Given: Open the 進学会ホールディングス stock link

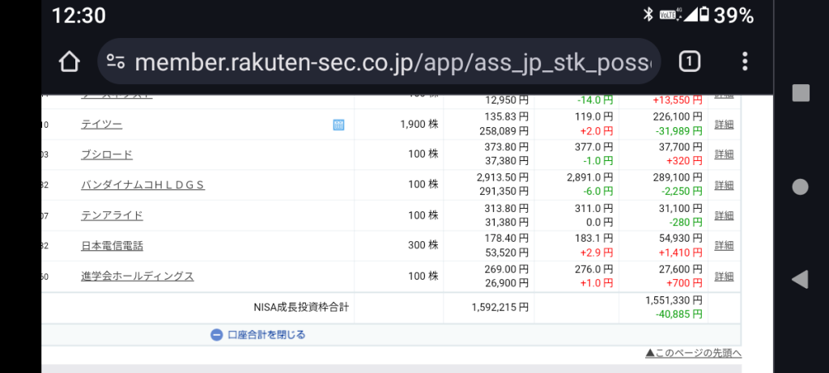Looking at the screenshot, I should pos(138,276).
